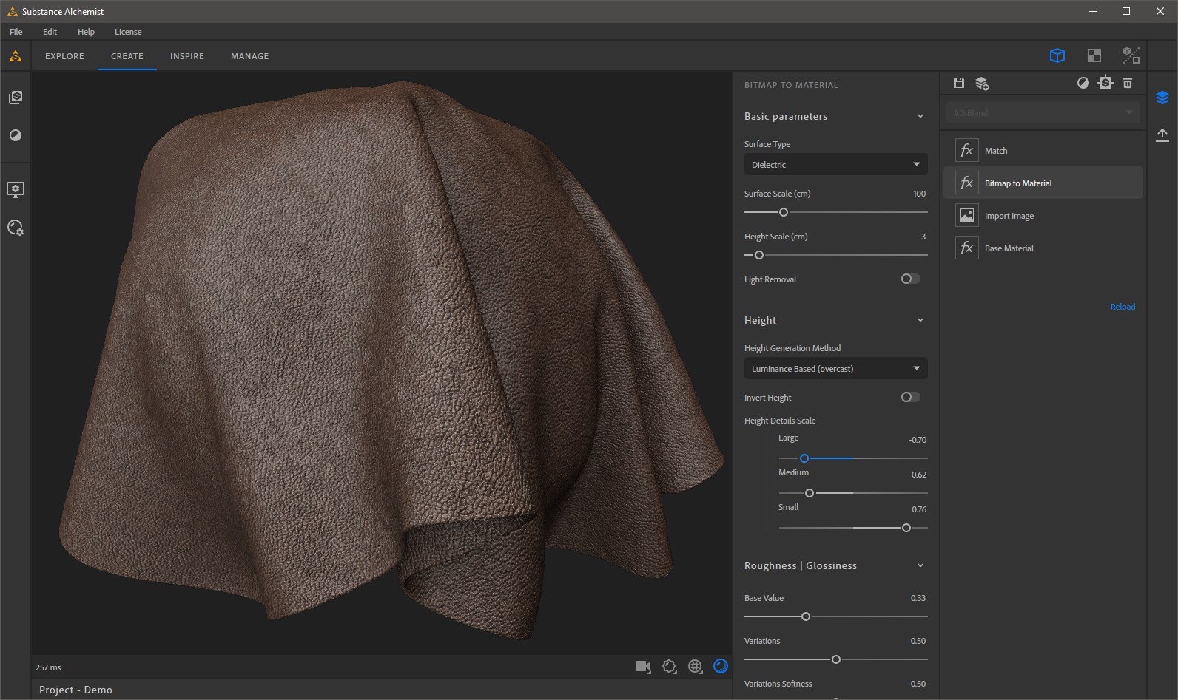
Task: Click the Surface Scale slider handle
Action: pos(784,212)
